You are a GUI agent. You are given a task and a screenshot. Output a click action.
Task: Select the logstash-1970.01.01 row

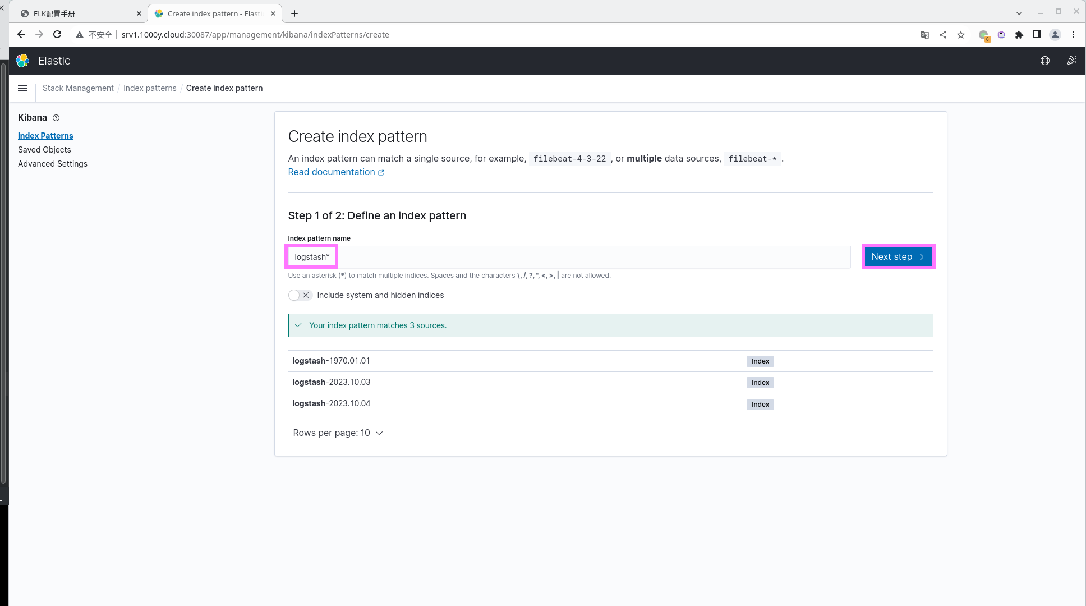click(610, 361)
